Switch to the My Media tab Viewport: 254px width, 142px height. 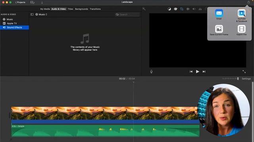(x=45, y=9)
